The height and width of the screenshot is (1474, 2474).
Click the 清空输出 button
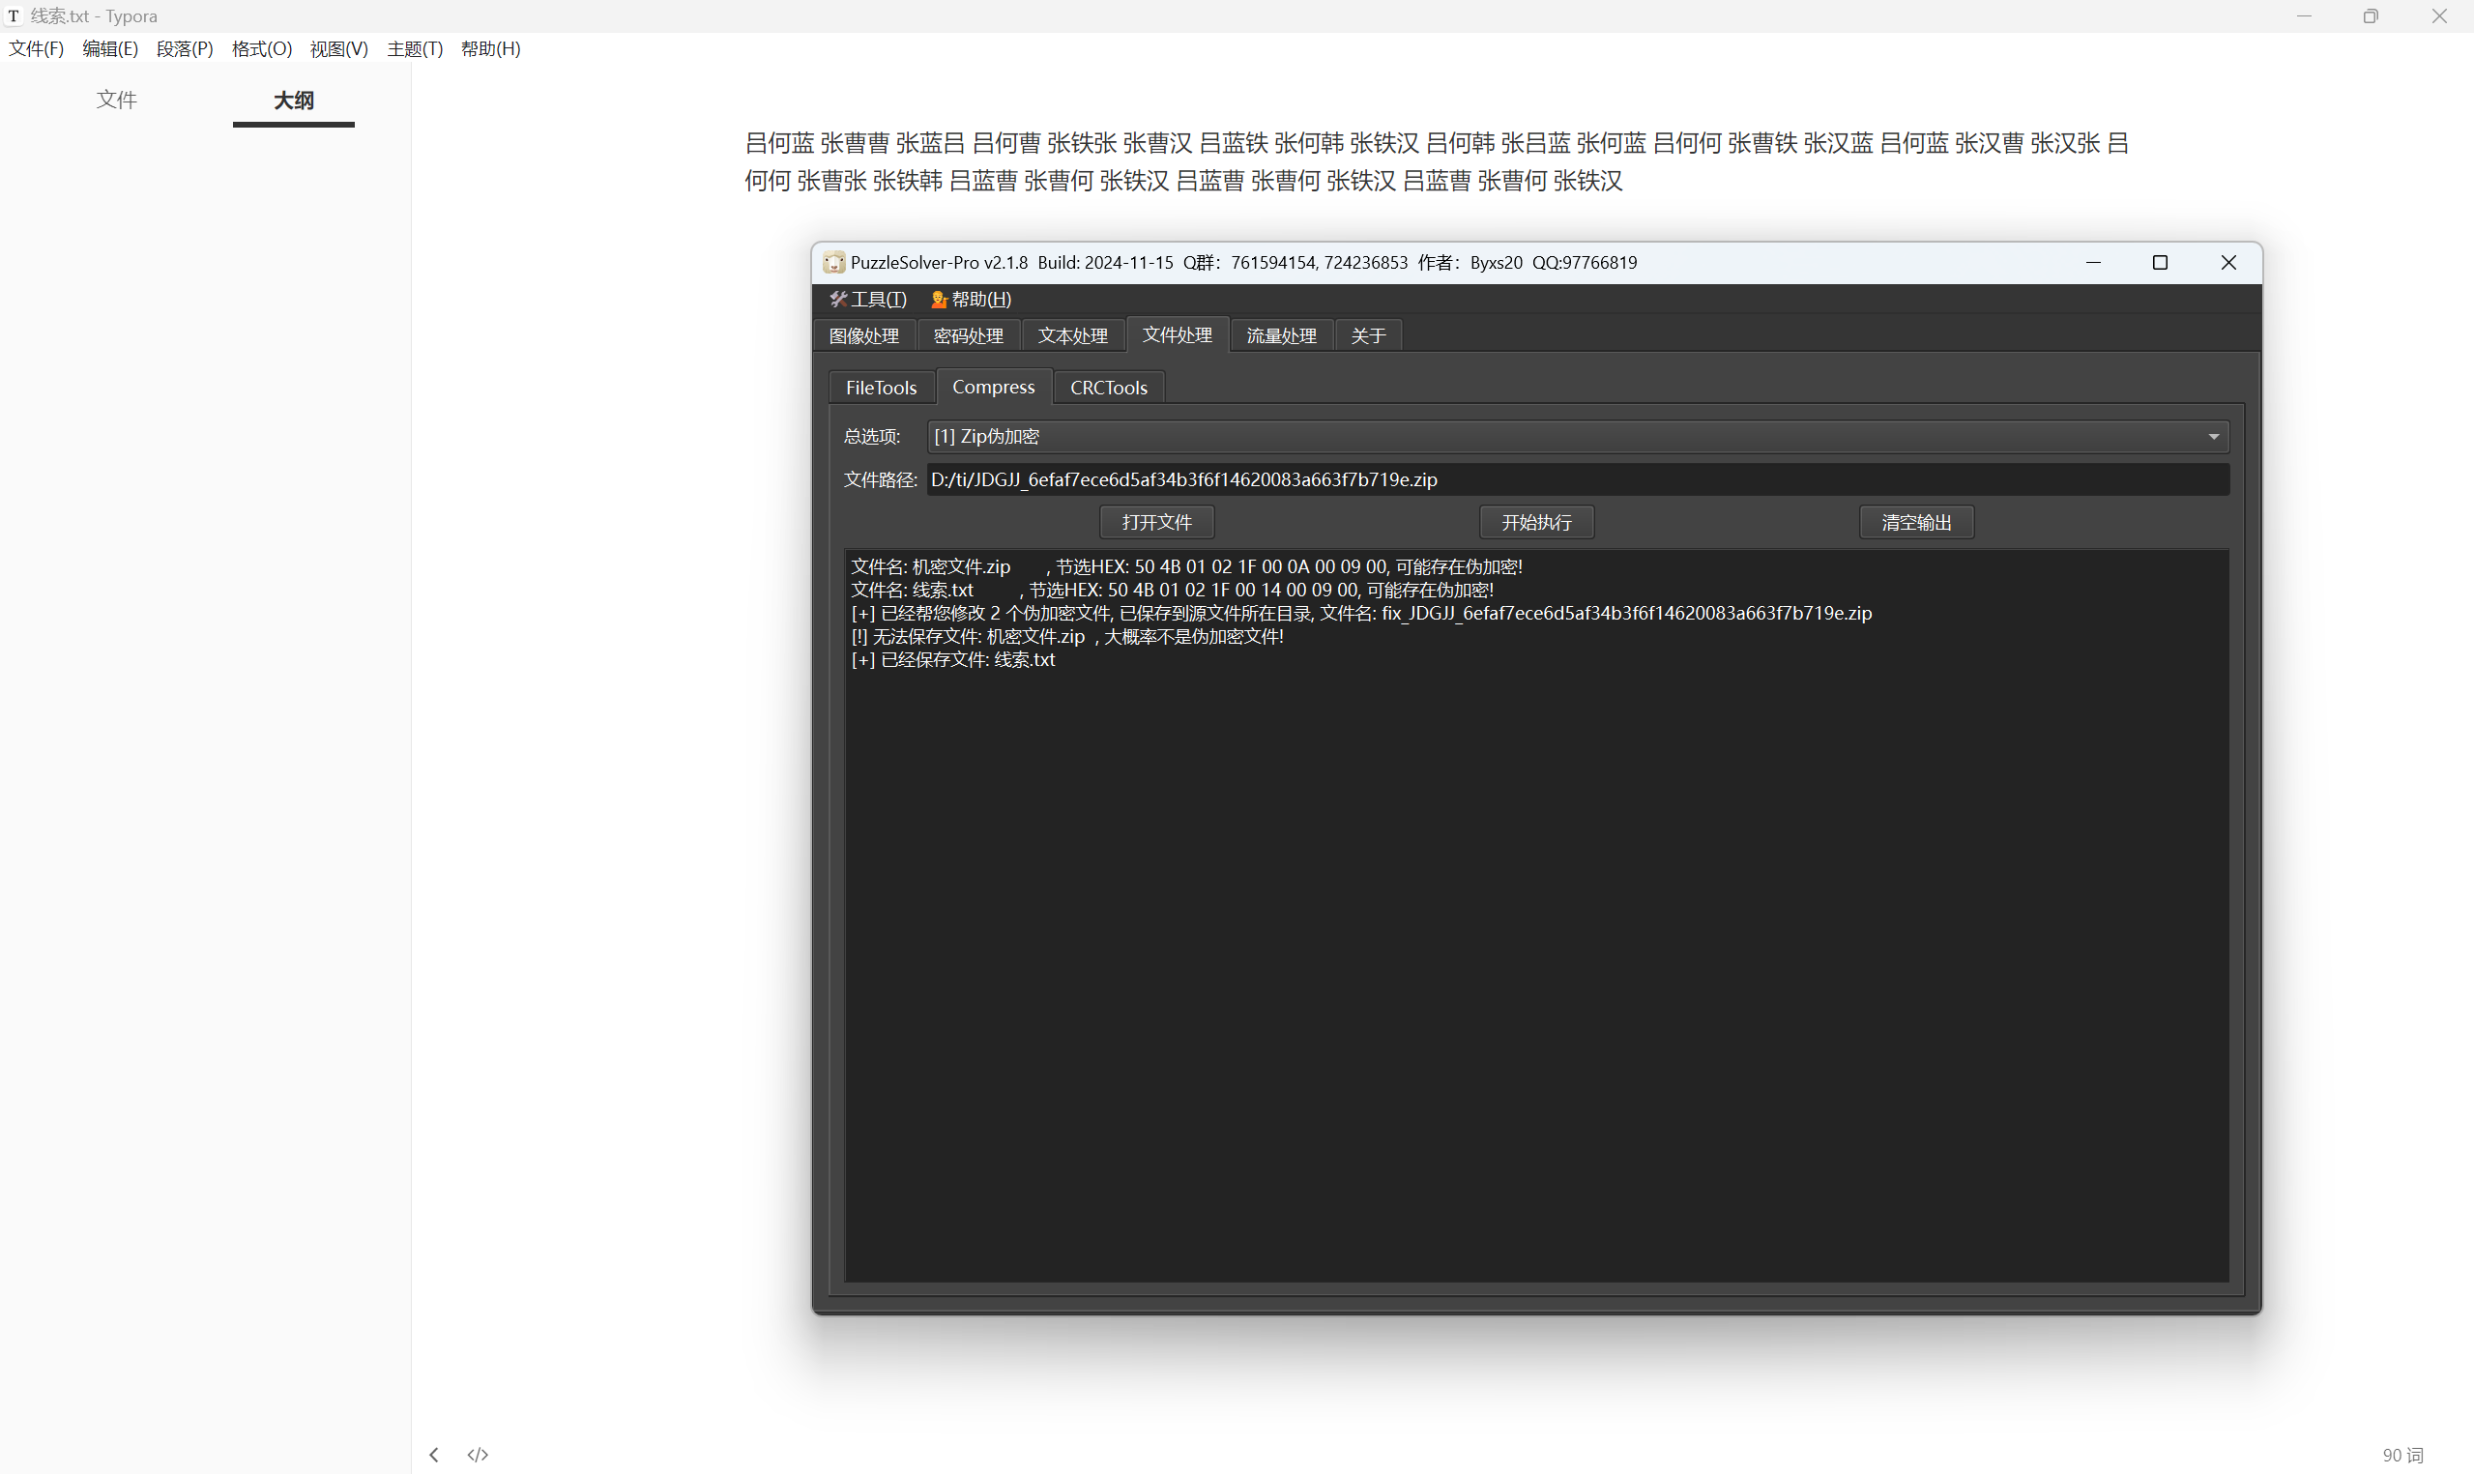[1916, 523]
